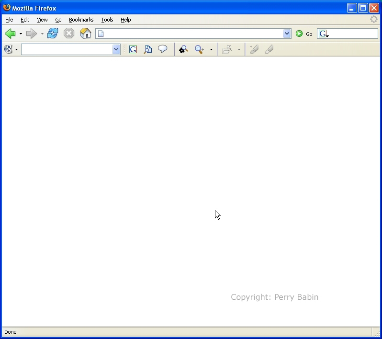This screenshot has height=339, width=382.
Task: Minimize the Firefox window
Action: click(352, 8)
